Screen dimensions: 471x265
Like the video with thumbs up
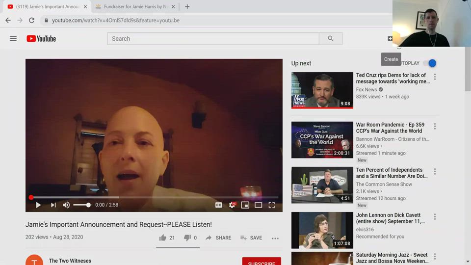click(162, 238)
